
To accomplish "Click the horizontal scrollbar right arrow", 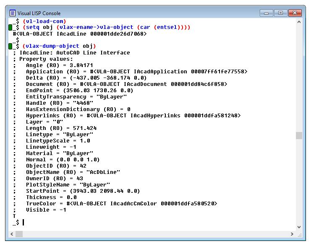I will click(292, 234).
